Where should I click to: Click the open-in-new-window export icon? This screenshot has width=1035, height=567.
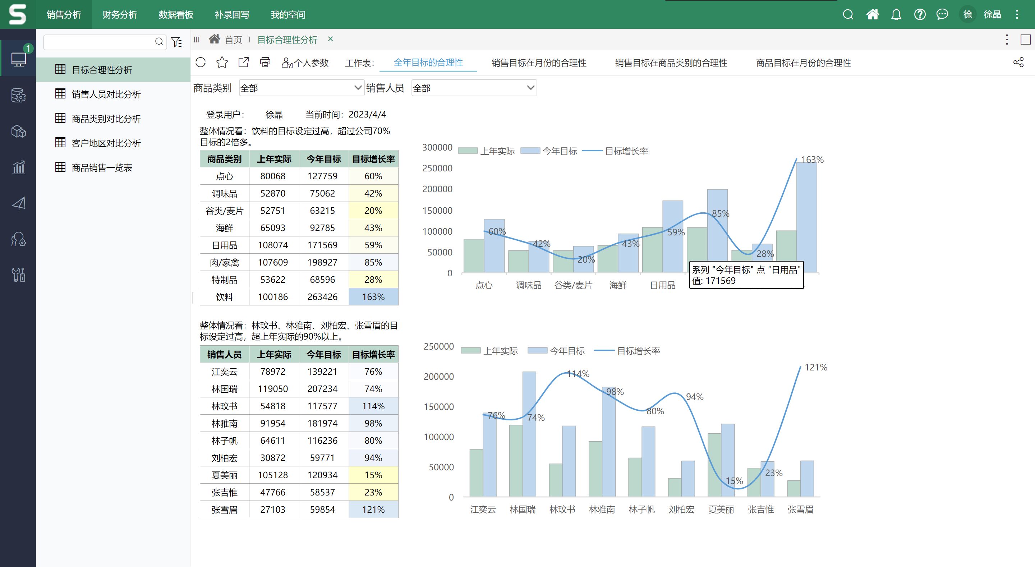pyautogui.click(x=244, y=62)
